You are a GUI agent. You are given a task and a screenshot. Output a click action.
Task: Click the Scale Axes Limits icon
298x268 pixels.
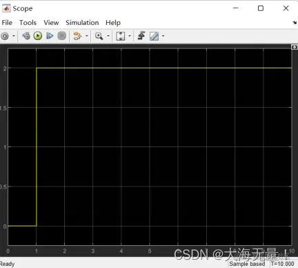121,36
